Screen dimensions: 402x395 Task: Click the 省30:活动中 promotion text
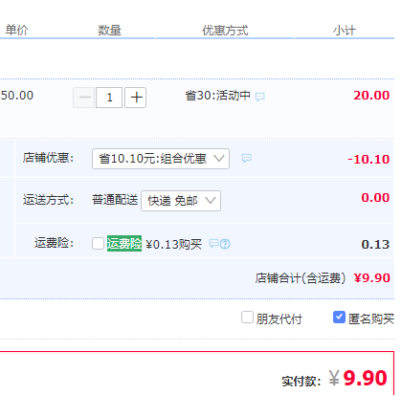click(x=218, y=96)
